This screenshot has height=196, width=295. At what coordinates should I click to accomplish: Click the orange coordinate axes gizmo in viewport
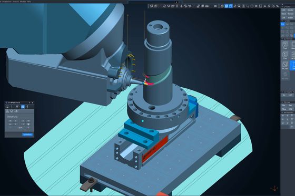coord(274,188)
